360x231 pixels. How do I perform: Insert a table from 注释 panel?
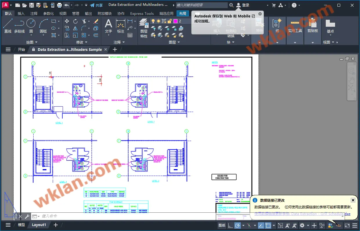click(130, 35)
